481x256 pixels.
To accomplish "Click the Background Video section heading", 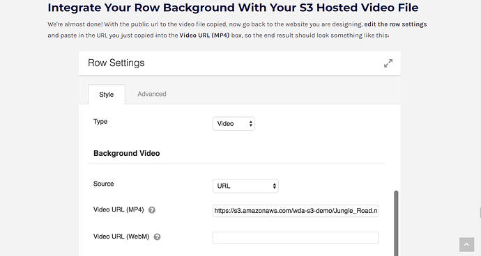I will 126,153.
